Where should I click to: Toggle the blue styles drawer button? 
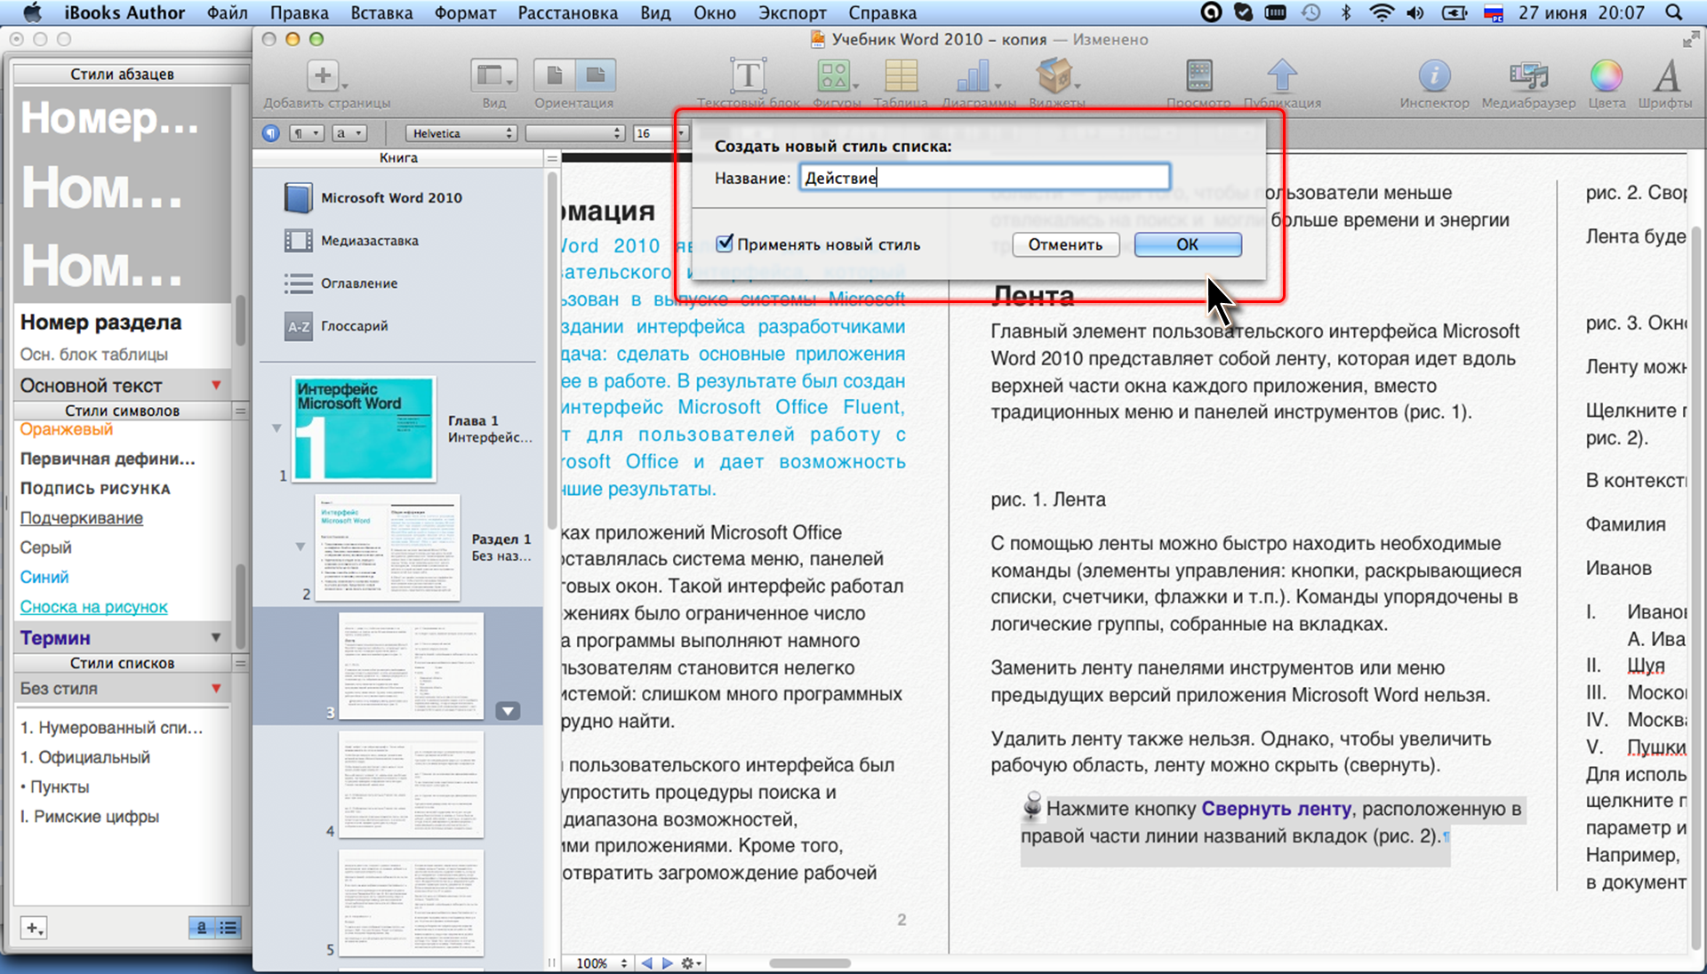[x=271, y=133]
